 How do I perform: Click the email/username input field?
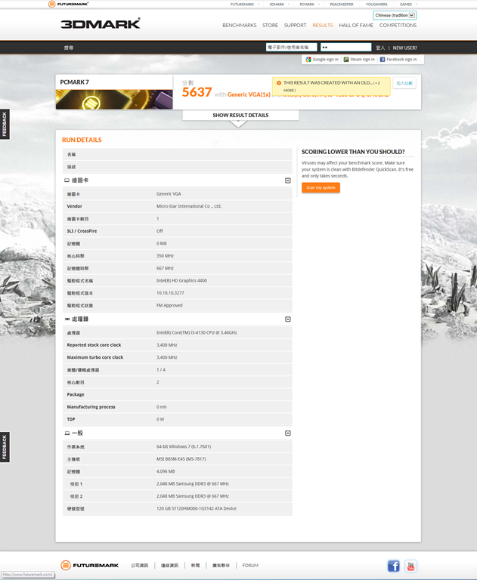(x=292, y=48)
